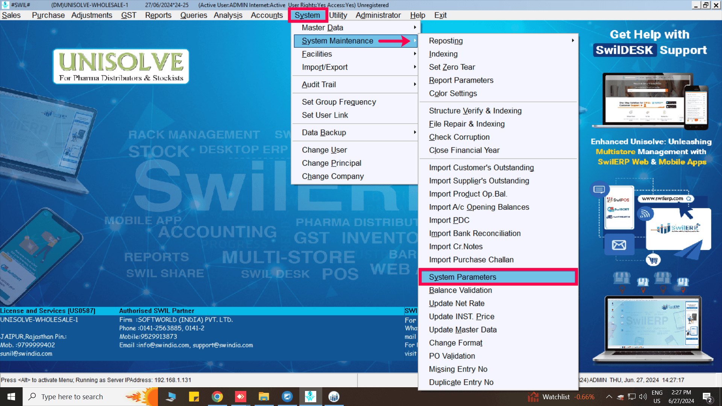Click the Watchlist stock widget
Image resolution: width=722 pixels, height=406 pixels.
(561, 397)
